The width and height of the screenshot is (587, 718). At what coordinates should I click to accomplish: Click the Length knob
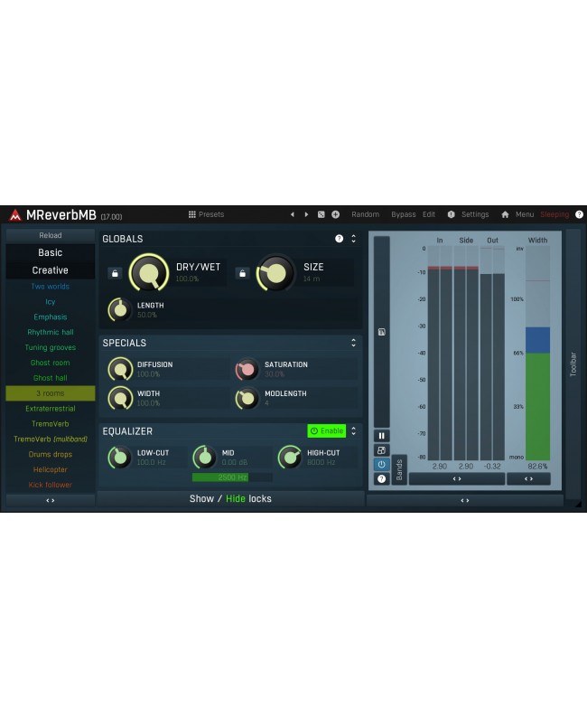click(120, 310)
